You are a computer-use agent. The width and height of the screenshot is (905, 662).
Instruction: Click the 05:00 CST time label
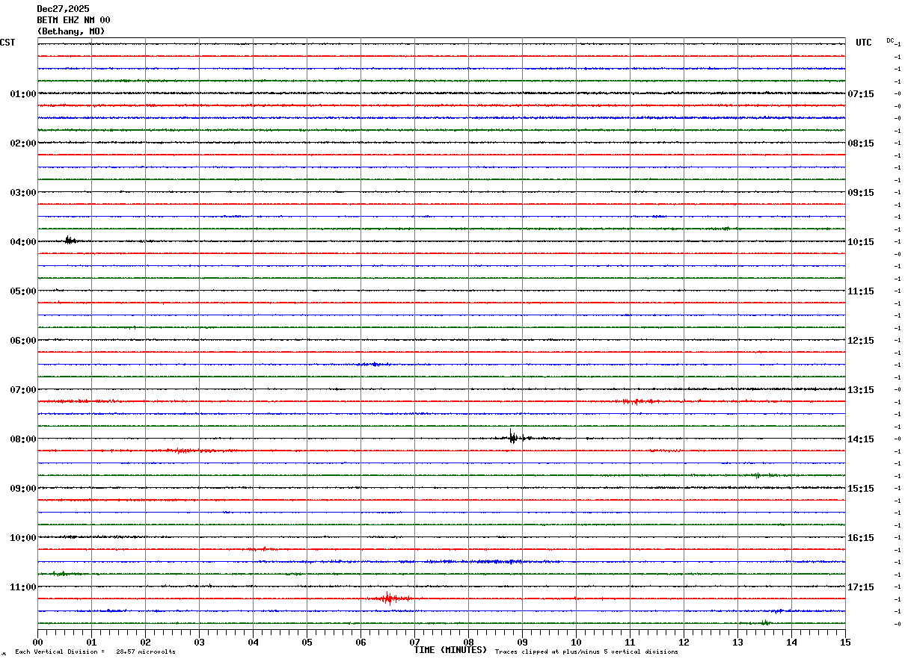pos(23,291)
